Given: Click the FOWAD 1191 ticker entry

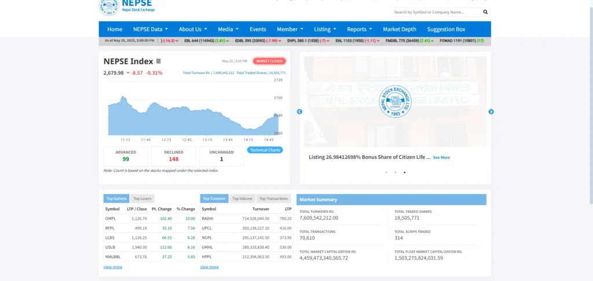Looking at the screenshot, I should (462, 40).
